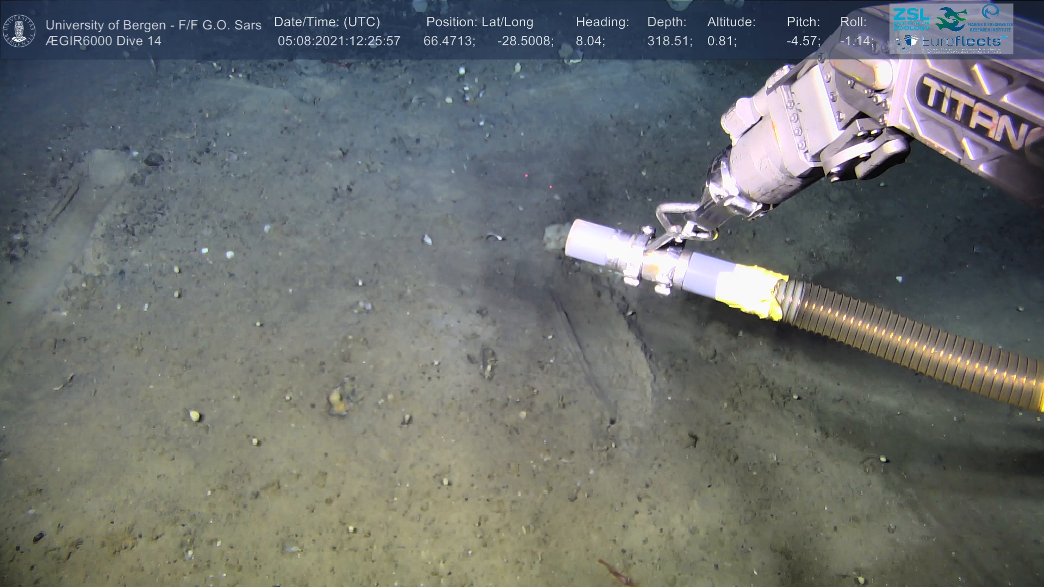The width and height of the screenshot is (1044, 587).
Task: Click the green-blue fish emblem logo
Action: tap(951, 20)
